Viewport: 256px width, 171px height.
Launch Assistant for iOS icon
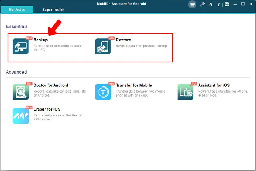[185, 92]
